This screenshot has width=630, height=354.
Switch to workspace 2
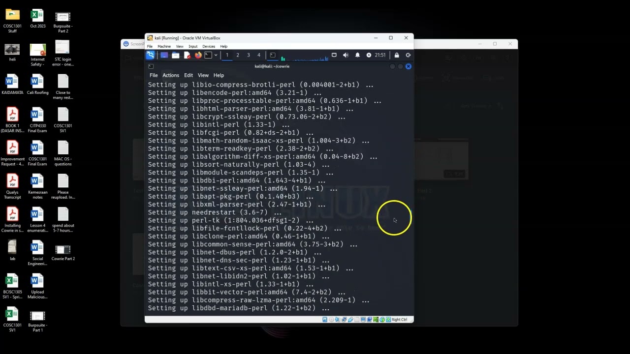pos(238,55)
